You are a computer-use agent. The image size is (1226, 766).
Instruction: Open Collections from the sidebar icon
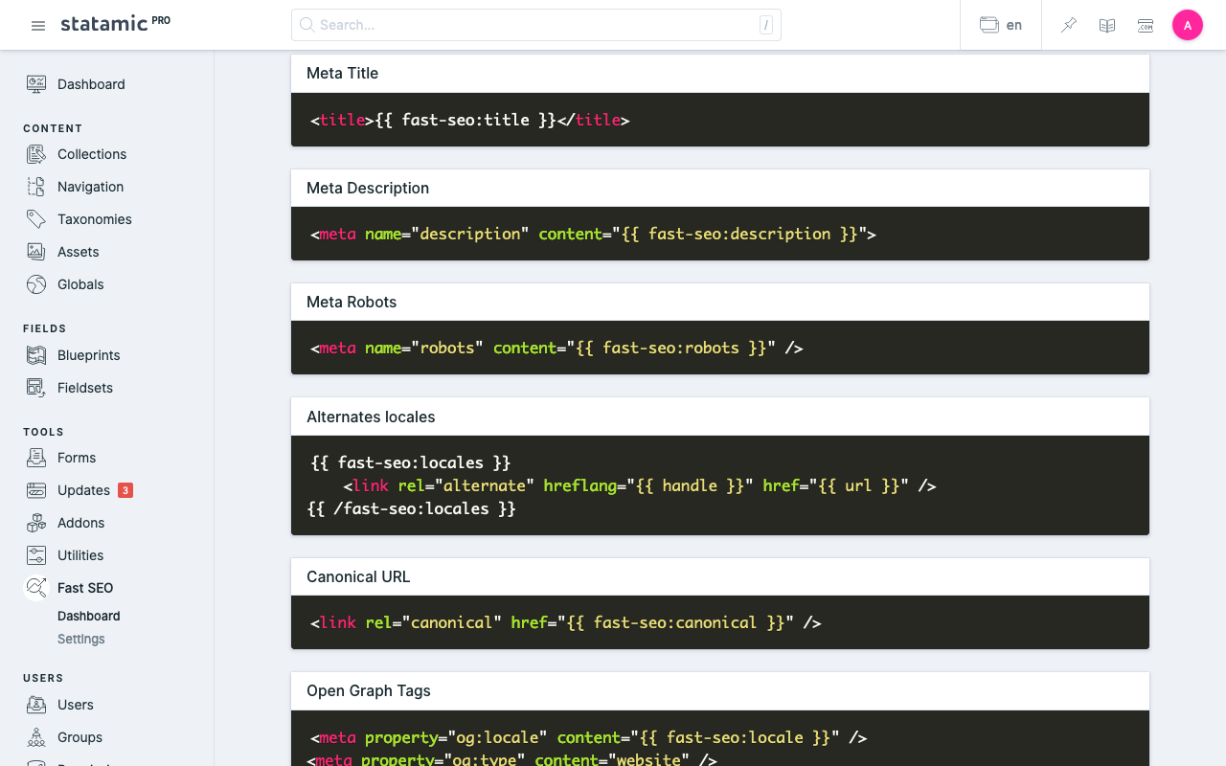tap(36, 154)
